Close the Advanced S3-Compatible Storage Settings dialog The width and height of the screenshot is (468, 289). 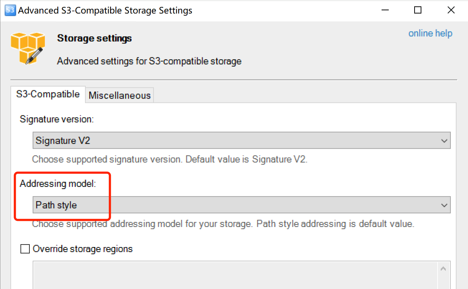[x=451, y=10]
